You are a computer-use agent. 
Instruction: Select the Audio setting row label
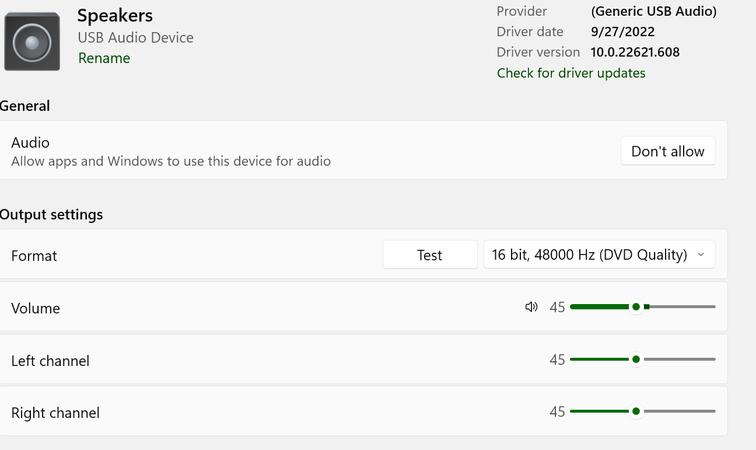(x=30, y=143)
